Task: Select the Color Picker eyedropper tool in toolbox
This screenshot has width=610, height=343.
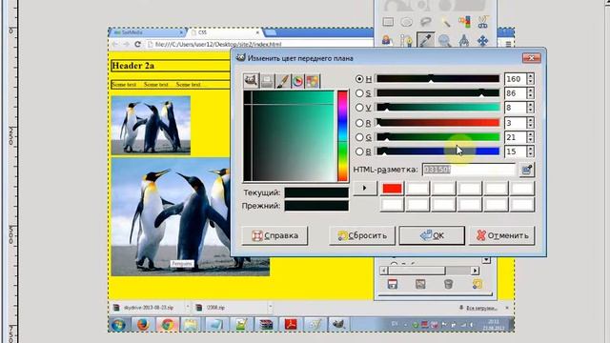Action: point(426,40)
